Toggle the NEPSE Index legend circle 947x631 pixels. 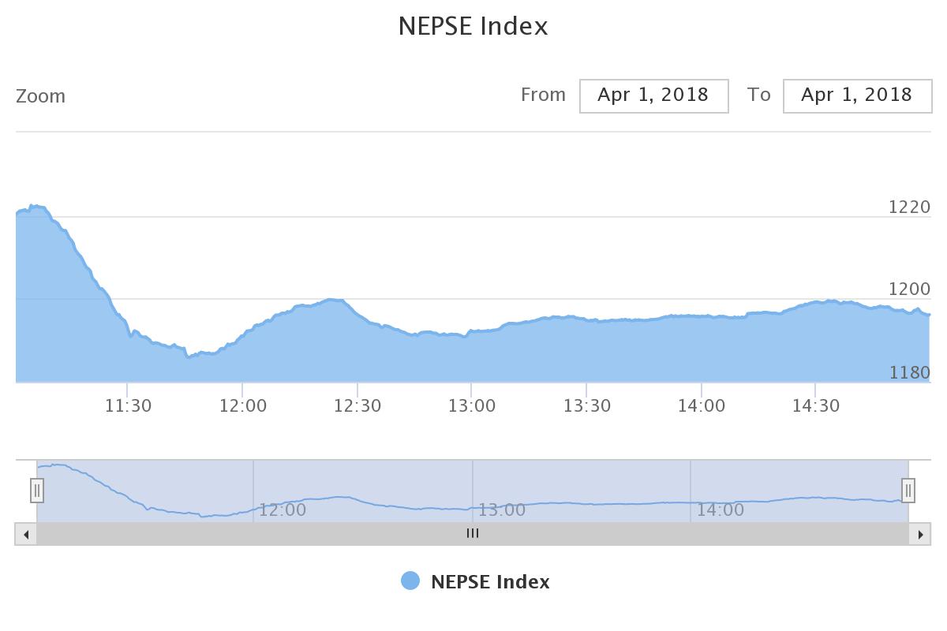coord(410,581)
